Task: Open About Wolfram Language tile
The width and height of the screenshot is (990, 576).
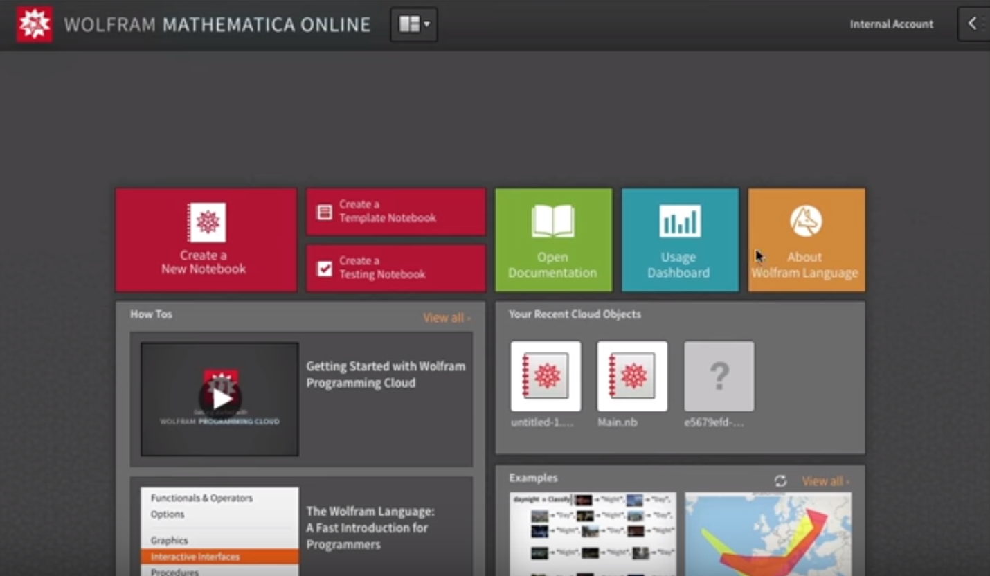Action: pyautogui.click(x=807, y=240)
